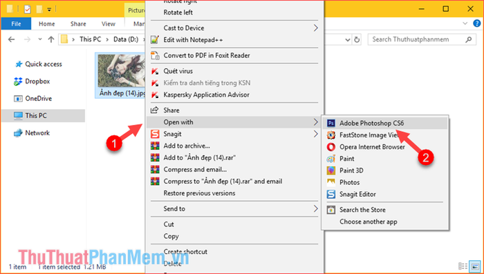Pick Paint 3D from Open with list

[385, 170]
